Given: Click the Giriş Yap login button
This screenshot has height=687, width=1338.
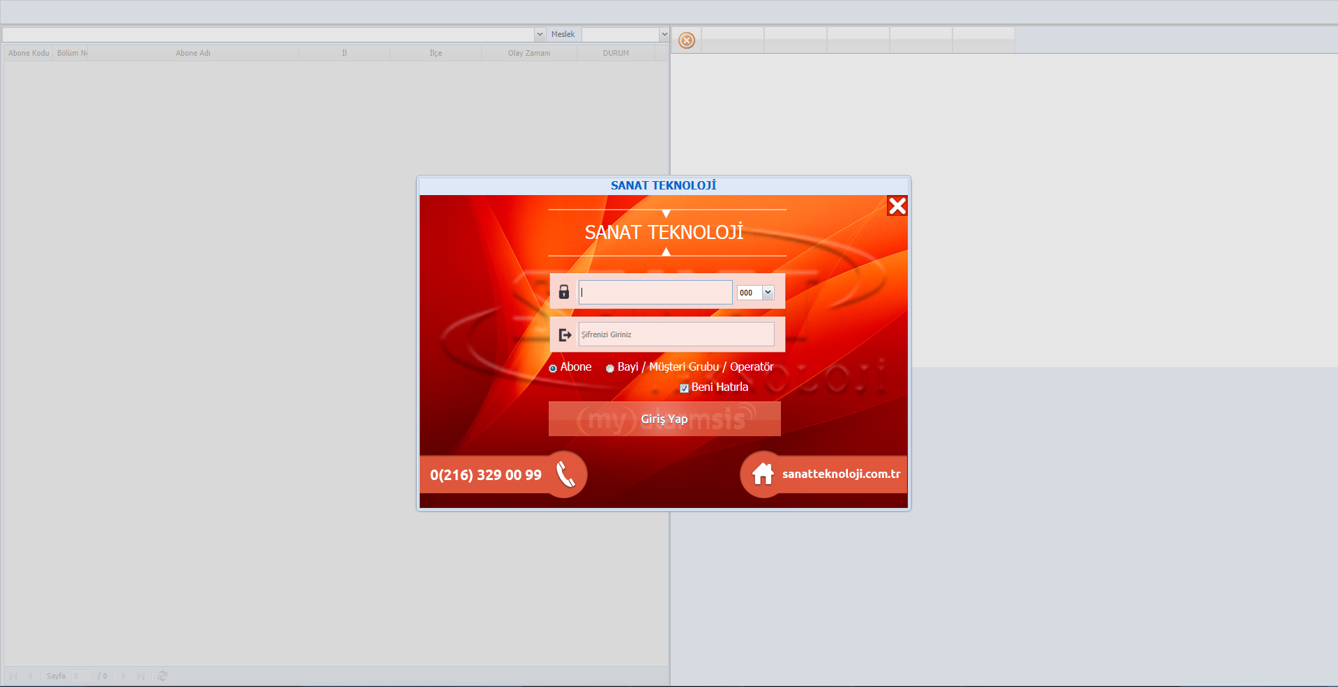Looking at the screenshot, I should [x=664, y=419].
